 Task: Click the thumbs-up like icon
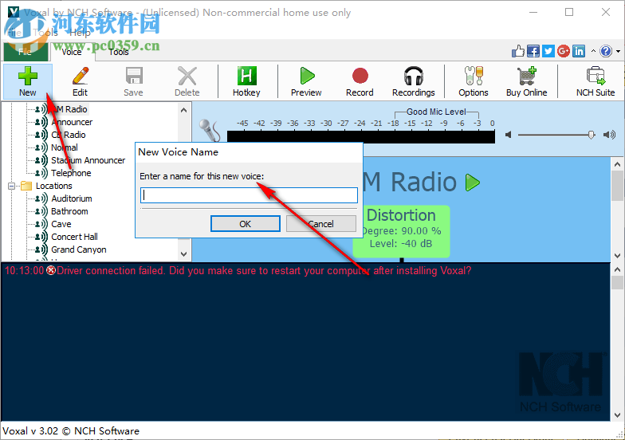tap(518, 51)
